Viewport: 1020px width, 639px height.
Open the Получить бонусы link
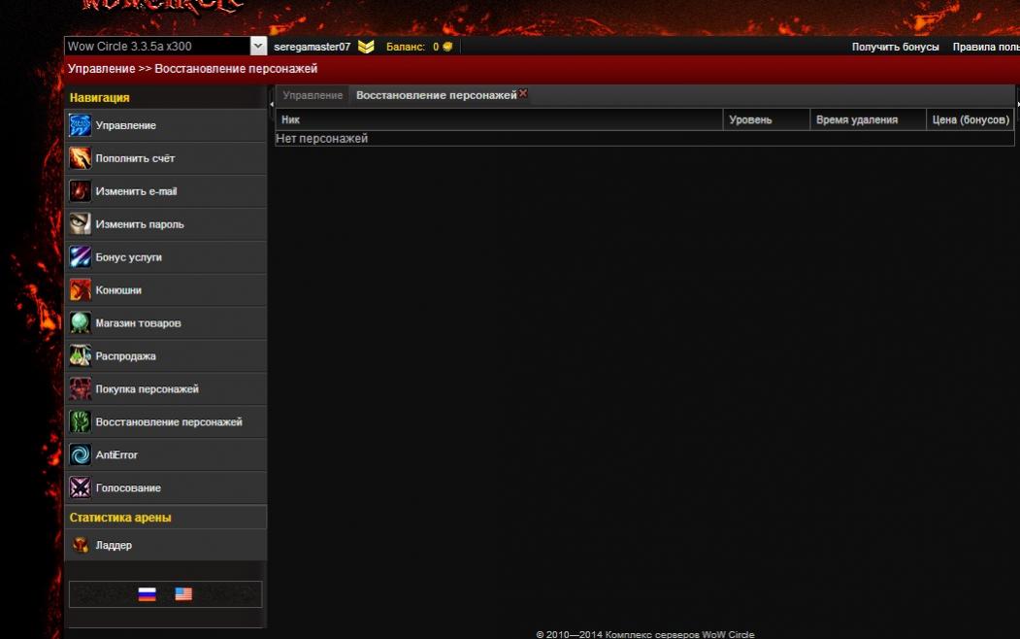[x=895, y=47]
